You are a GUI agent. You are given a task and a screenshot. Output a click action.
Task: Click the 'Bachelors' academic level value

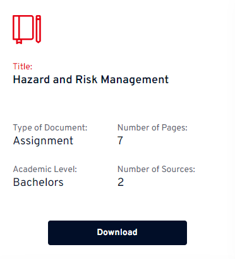pyautogui.click(x=38, y=182)
